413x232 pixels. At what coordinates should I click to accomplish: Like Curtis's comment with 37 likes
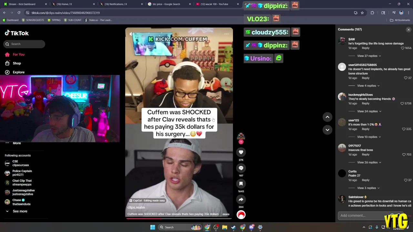tap(406, 180)
